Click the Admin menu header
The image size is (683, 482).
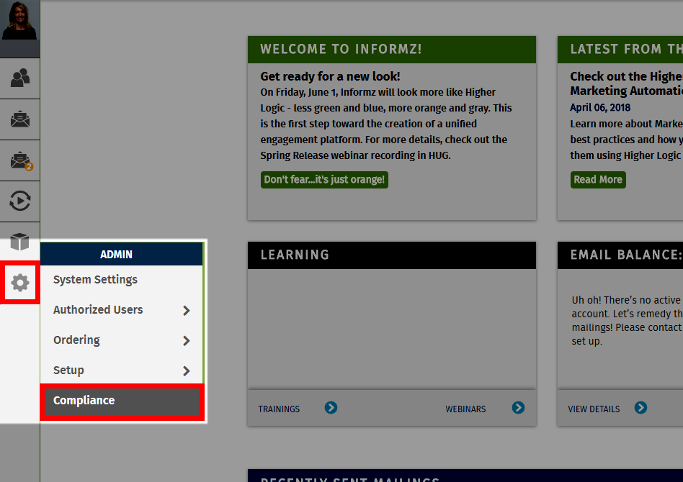pyautogui.click(x=122, y=255)
